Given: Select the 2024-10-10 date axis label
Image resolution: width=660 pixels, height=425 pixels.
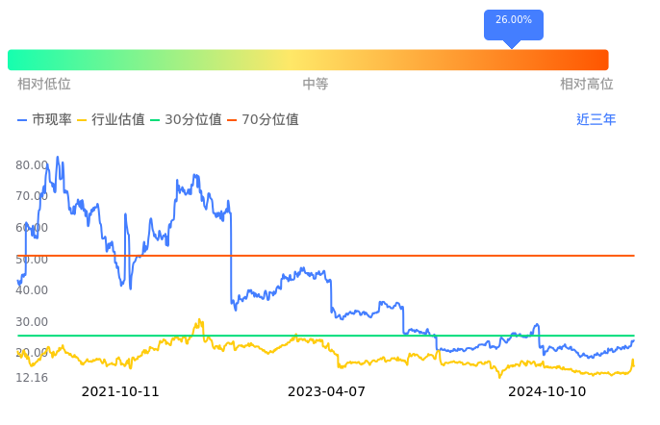Looking at the screenshot, I should point(546,392).
